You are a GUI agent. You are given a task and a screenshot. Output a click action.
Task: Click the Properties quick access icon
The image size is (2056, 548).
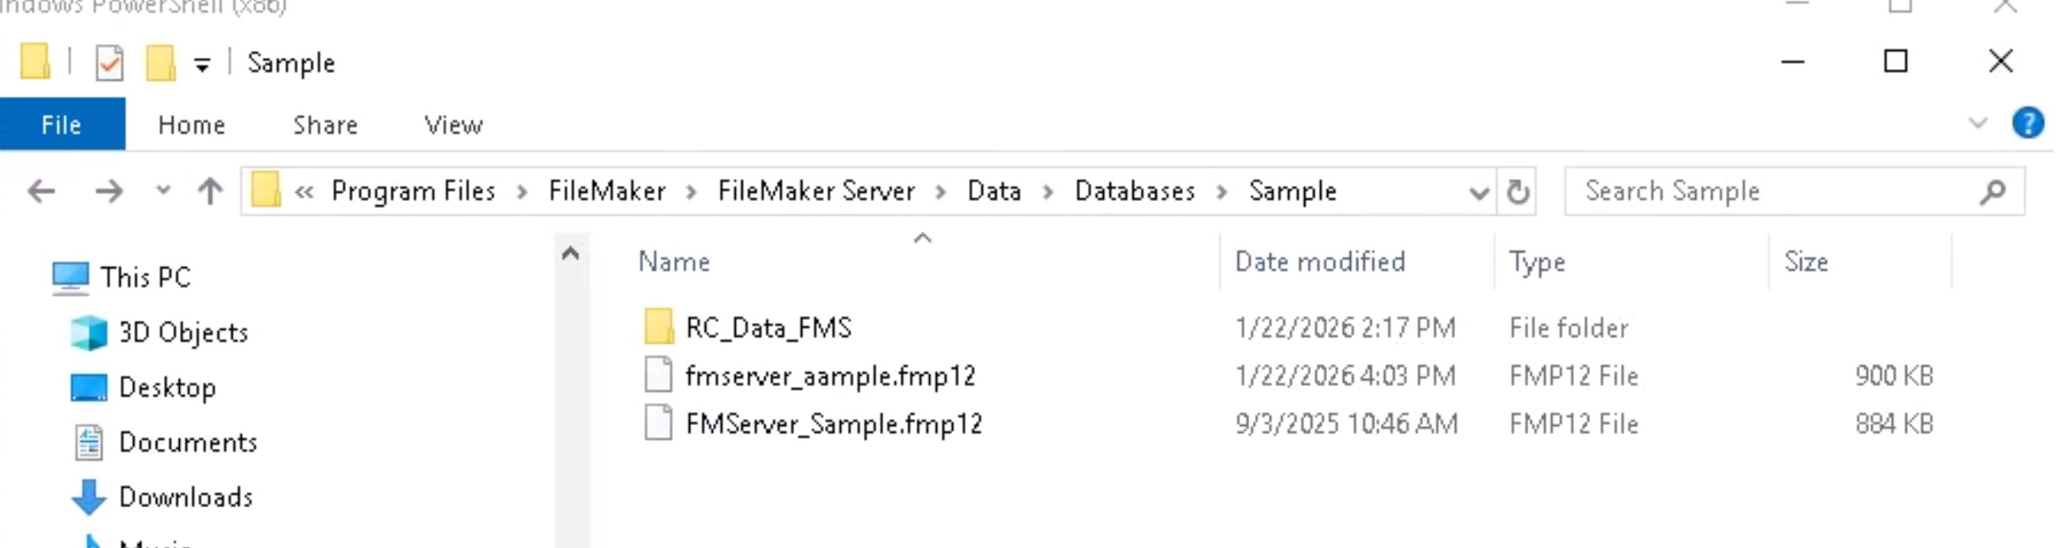click(x=109, y=64)
